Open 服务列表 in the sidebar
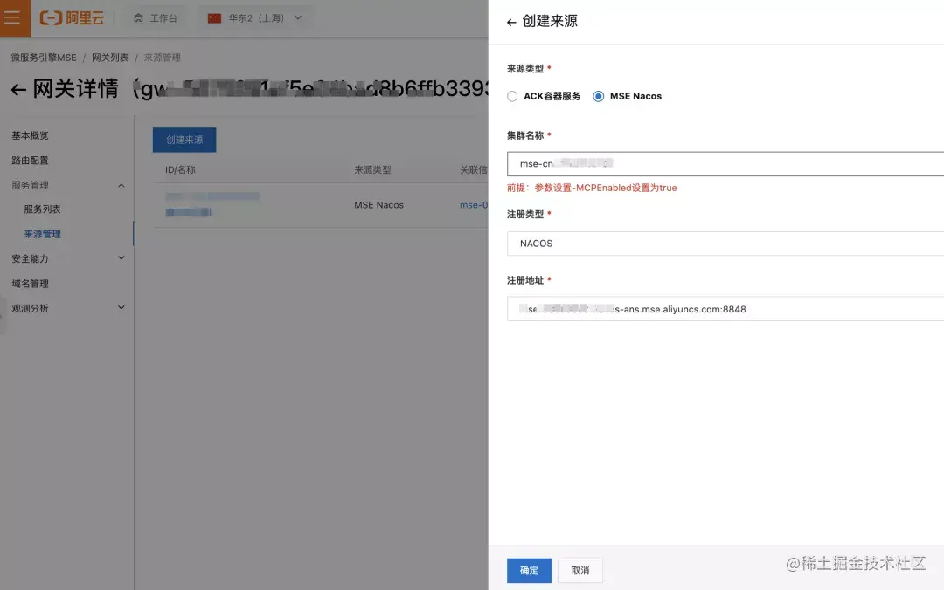The width and height of the screenshot is (944, 590). point(42,209)
